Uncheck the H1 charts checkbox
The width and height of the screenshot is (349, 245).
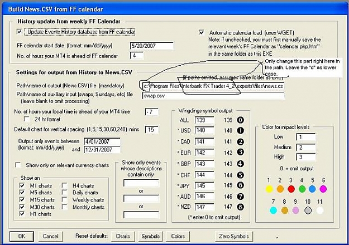[x=22, y=214]
